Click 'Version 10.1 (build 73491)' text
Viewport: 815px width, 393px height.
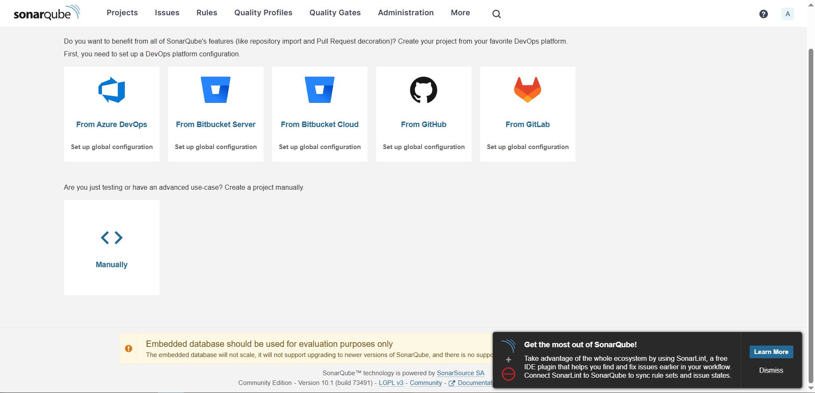(x=335, y=383)
